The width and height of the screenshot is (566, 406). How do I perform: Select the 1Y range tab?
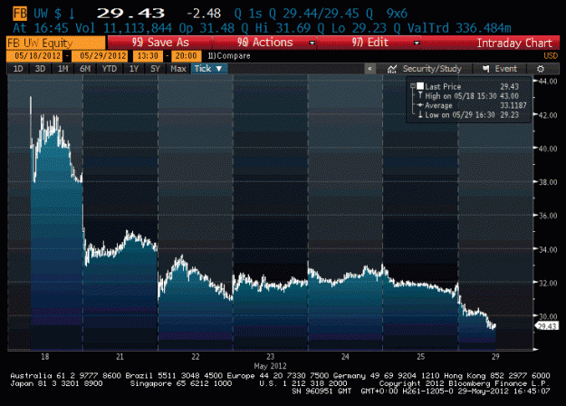[134, 69]
